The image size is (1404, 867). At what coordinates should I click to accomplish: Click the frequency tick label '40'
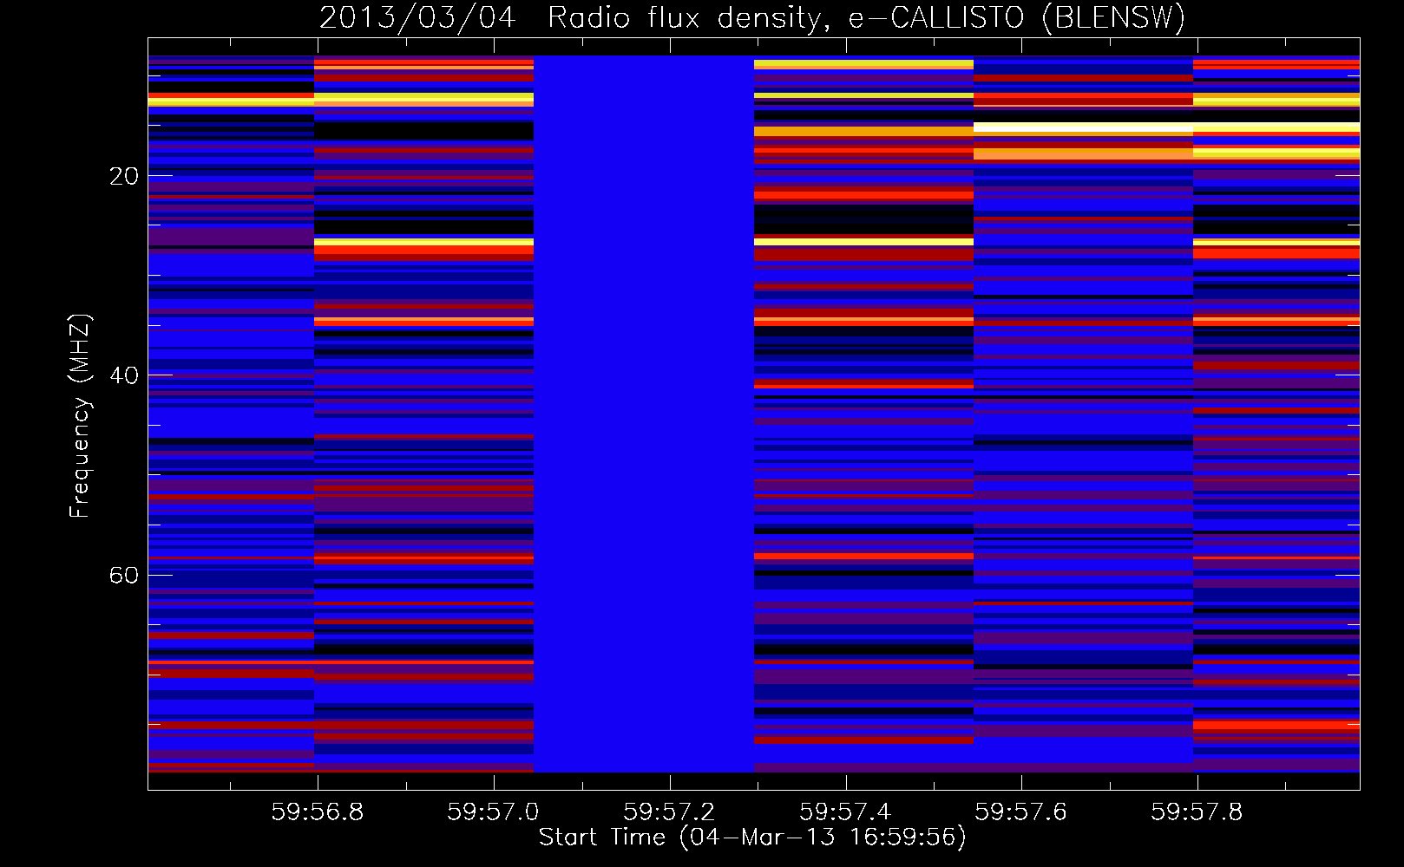[124, 376]
